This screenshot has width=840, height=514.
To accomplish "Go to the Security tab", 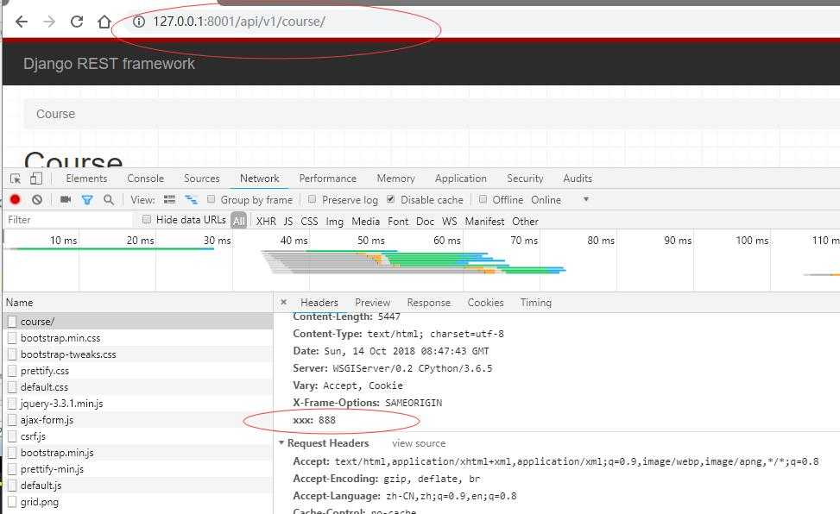I will 525,179.
